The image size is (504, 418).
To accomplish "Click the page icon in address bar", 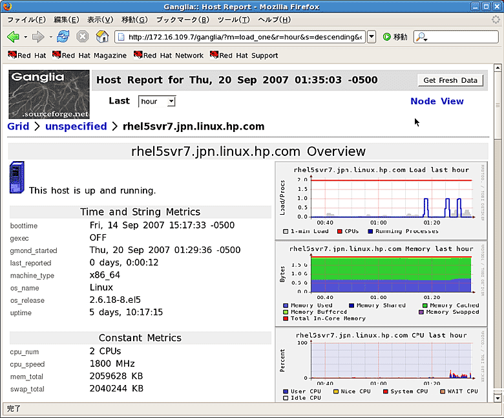I will (x=121, y=37).
